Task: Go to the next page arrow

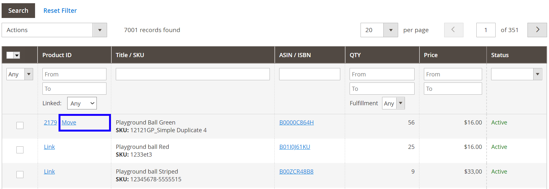Action: pyautogui.click(x=537, y=30)
